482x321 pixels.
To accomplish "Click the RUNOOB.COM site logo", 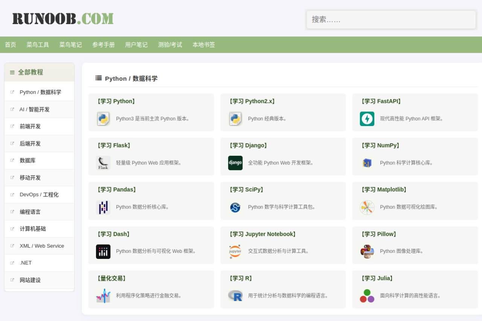I will click(x=63, y=18).
